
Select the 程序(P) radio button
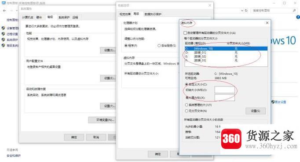tap(126, 46)
